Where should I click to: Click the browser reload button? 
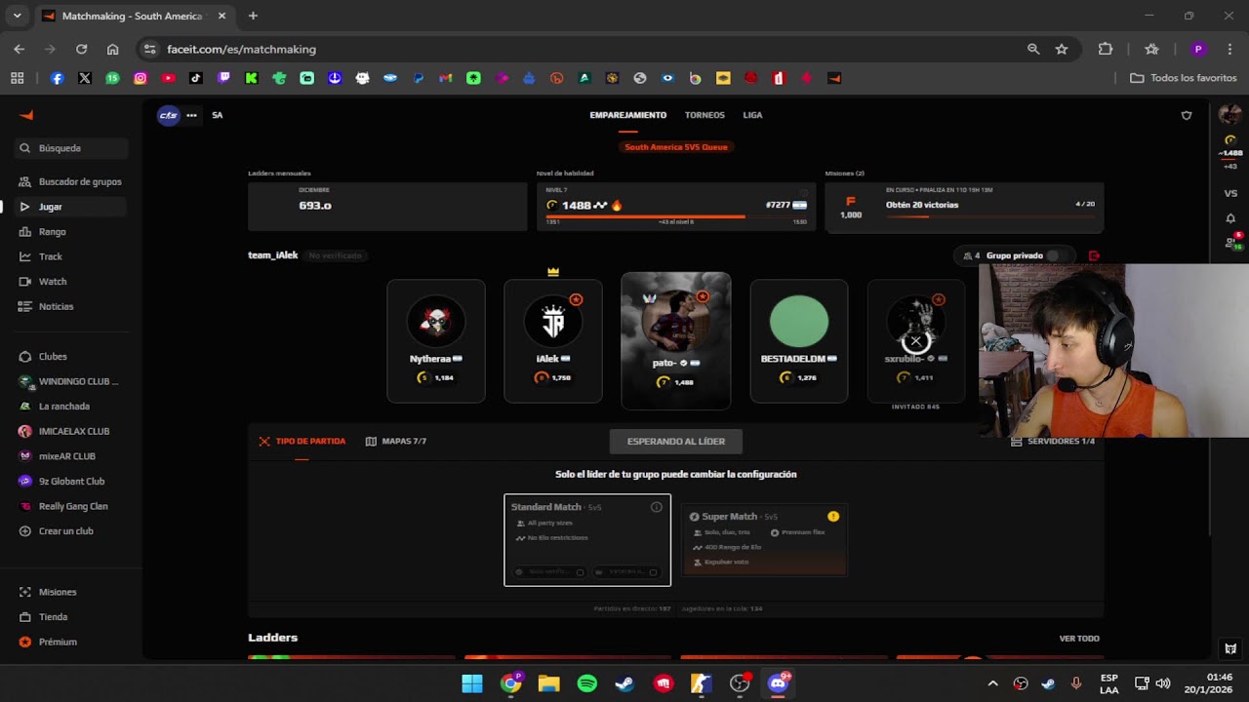click(x=81, y=49)
